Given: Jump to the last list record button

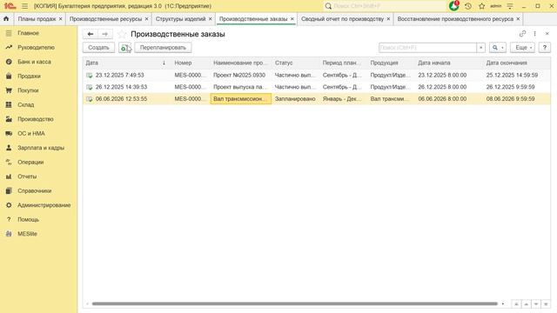Looking at the screenshot, I should (546, 304).
